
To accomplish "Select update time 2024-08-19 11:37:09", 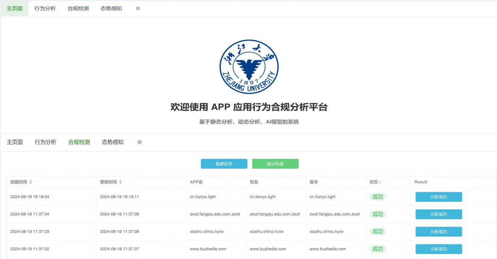I will coord(120,214).
